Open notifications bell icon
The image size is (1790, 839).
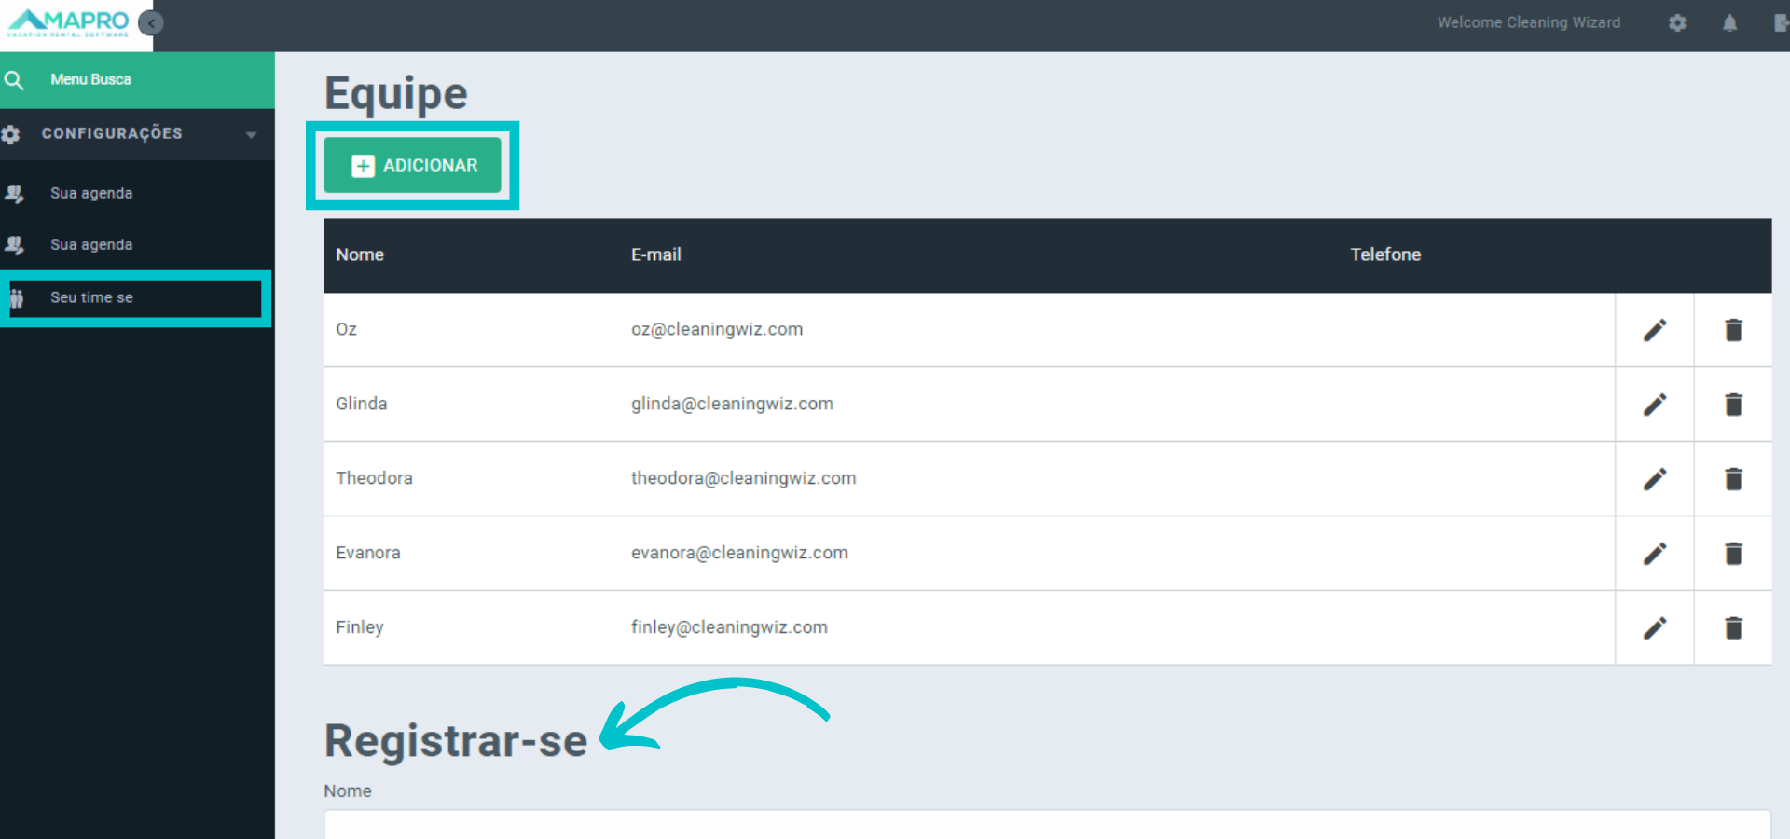click(1729, 23)
